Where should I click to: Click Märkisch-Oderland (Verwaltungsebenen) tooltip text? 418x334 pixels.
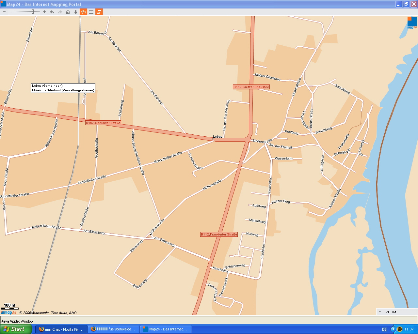(63, 90)
